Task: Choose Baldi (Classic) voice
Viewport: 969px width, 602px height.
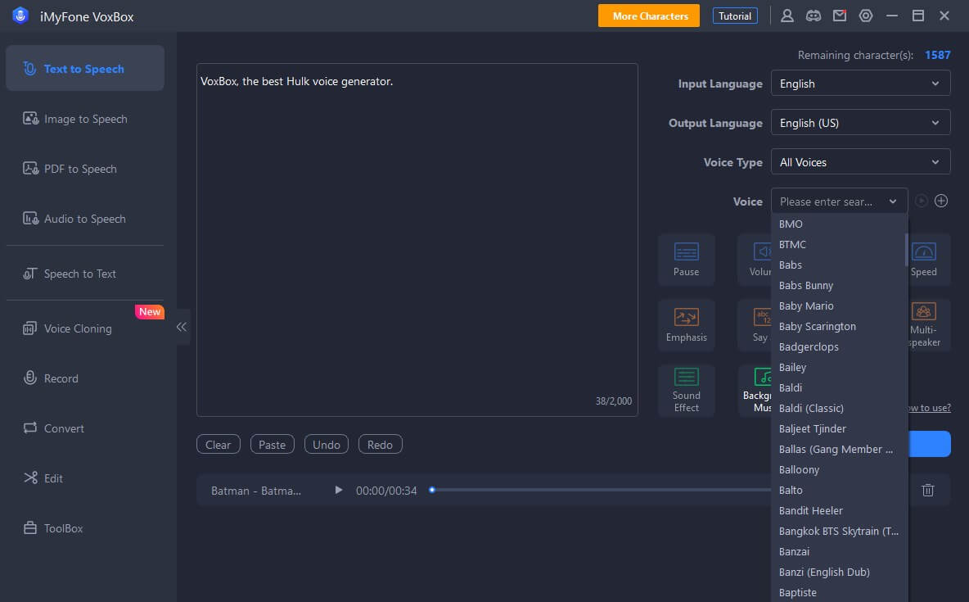Action: pos(839,408)
